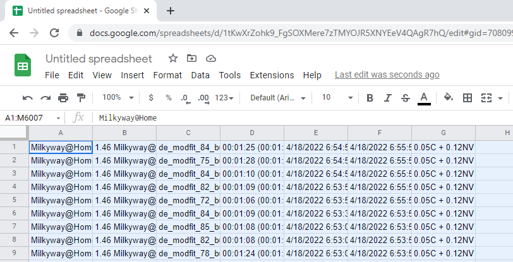Open the fill color paint bucket

[x=449, y=97]
